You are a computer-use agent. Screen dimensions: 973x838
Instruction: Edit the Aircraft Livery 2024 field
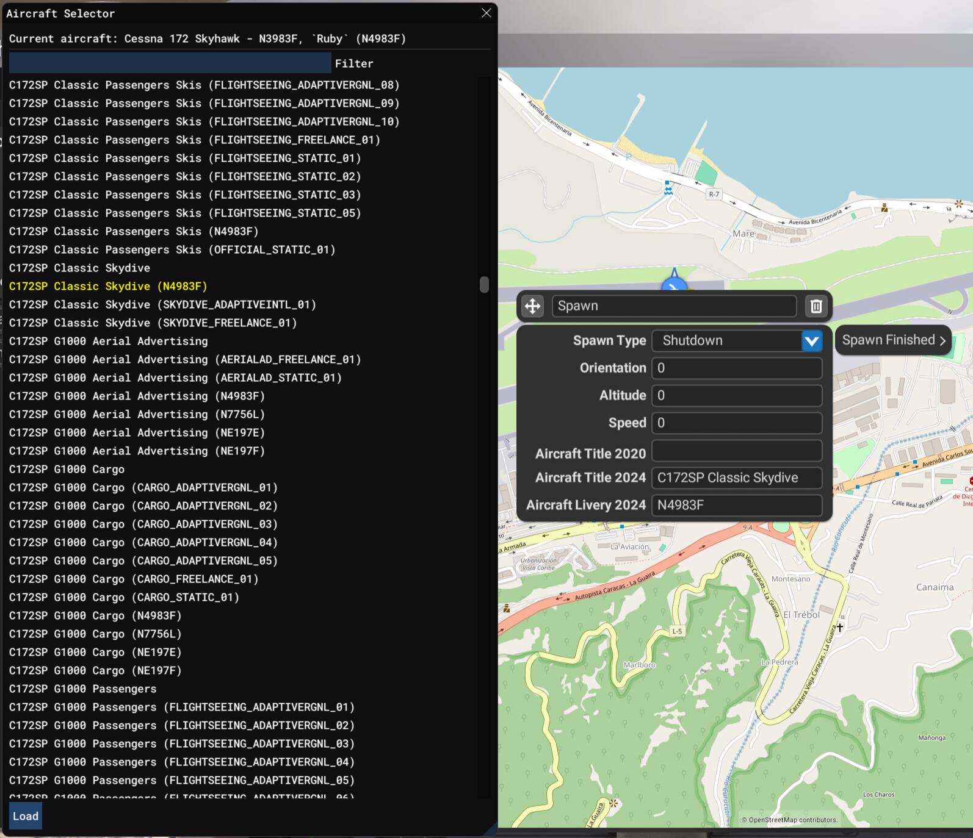[x=736, y=505]
